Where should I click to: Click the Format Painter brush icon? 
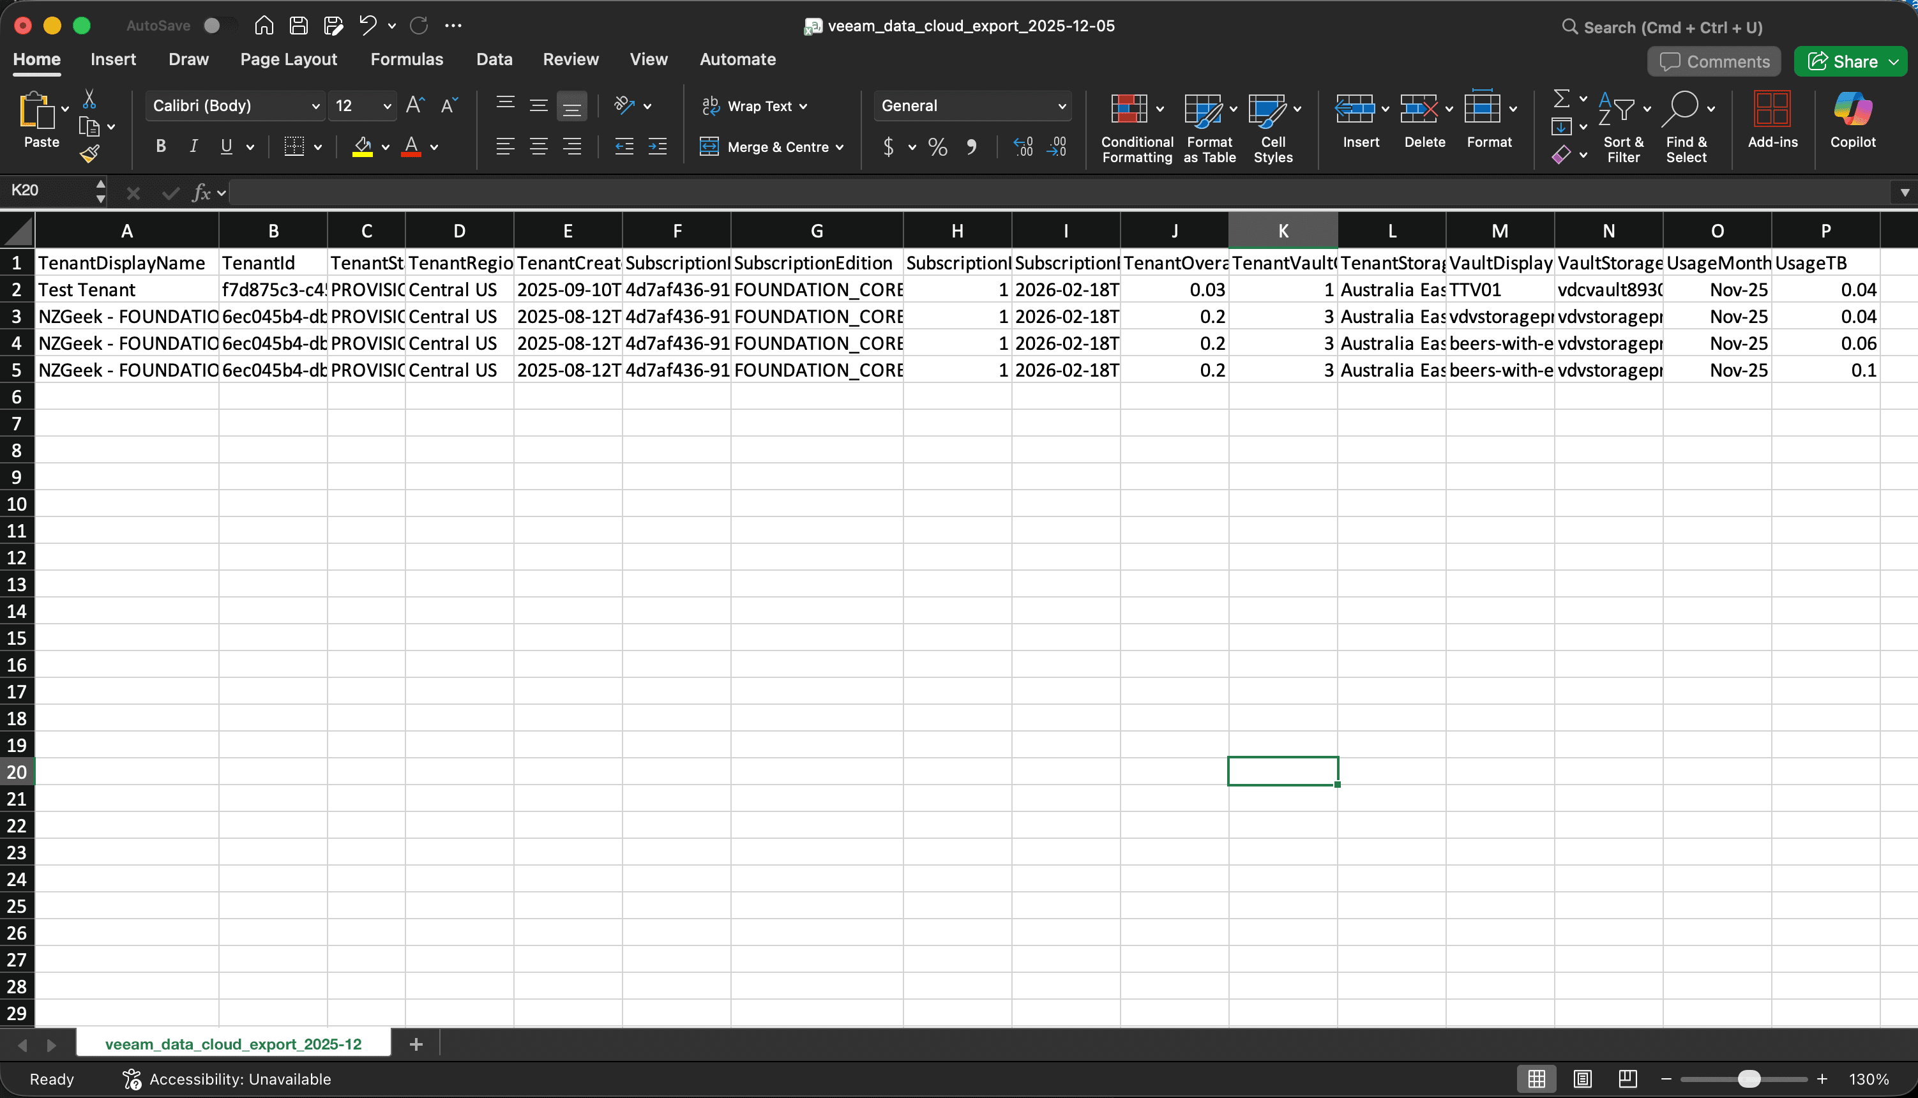pos(89,154)
